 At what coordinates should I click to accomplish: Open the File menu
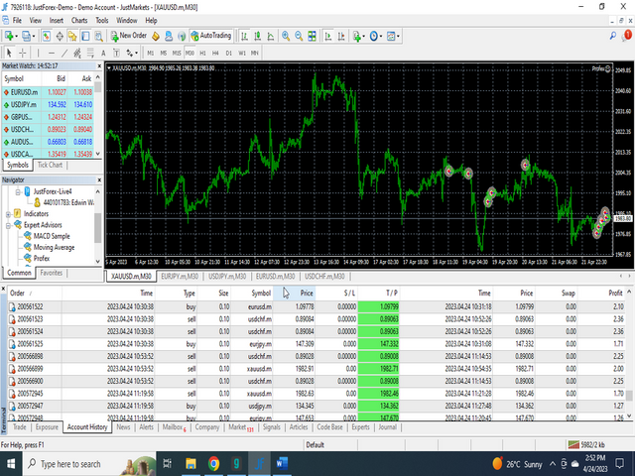coord(17,20)
